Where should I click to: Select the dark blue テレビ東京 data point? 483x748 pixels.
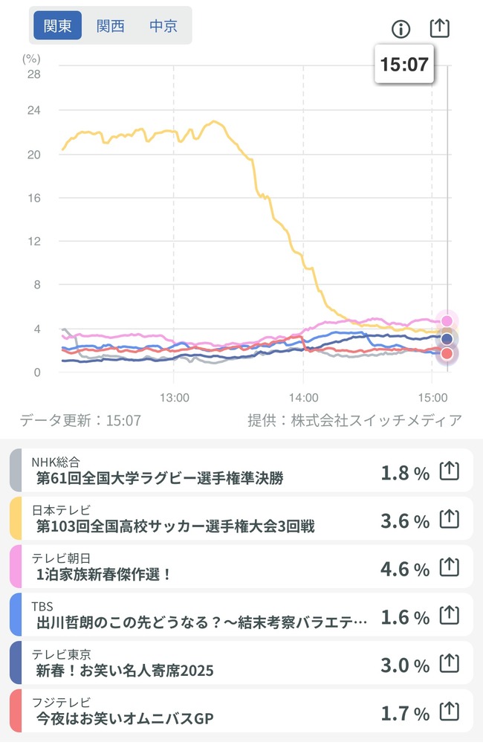coord(447,339)
